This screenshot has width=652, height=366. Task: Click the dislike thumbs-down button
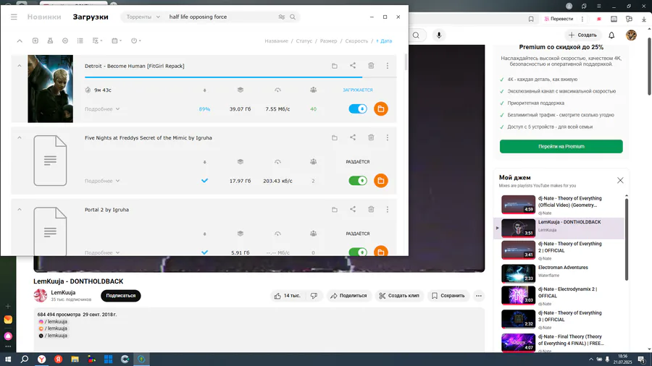tap(314, 295)
